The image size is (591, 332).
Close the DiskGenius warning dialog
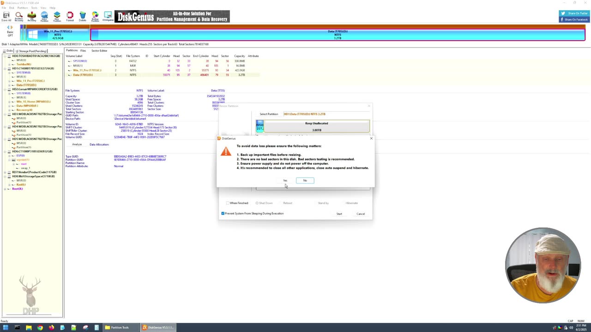[371, 138]
